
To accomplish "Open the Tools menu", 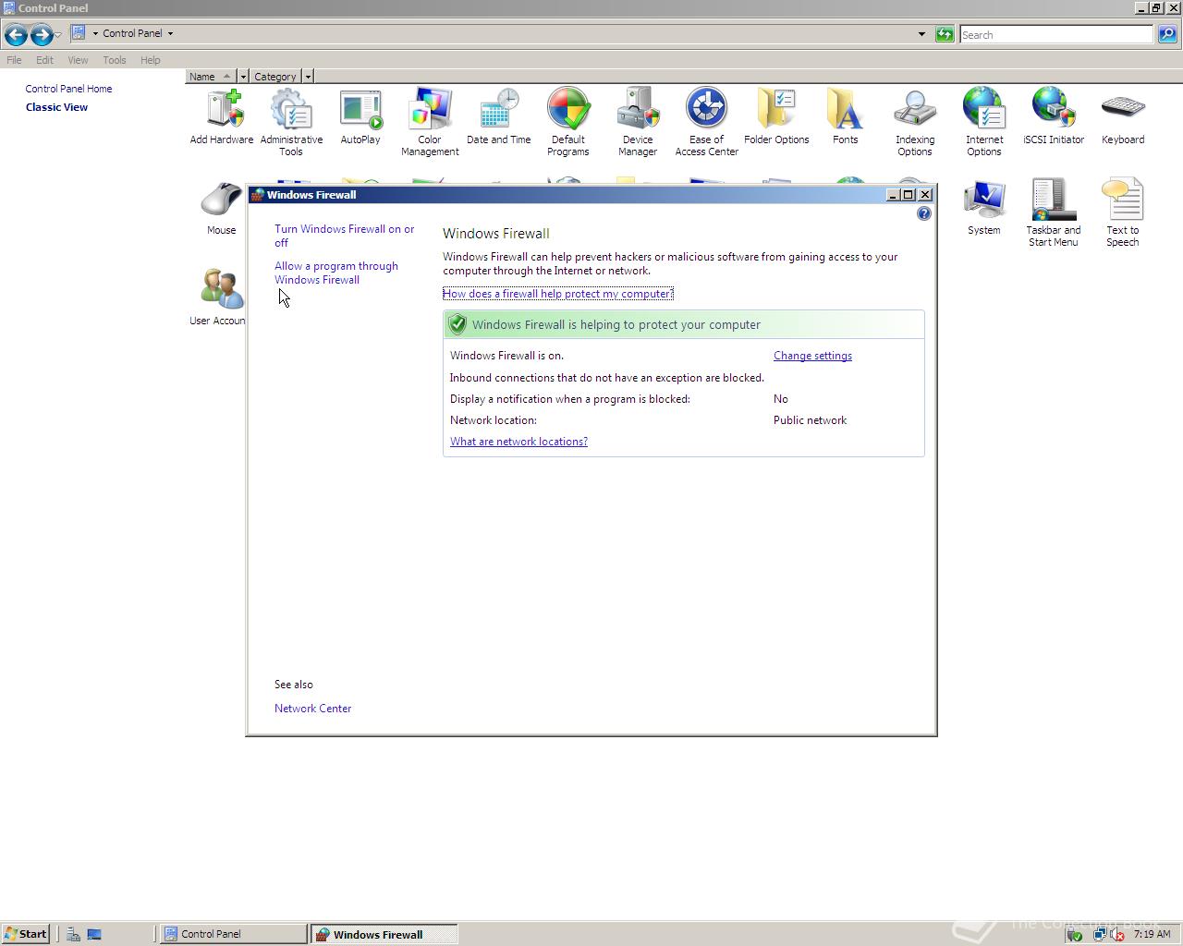I will click(x=115, y=60).
